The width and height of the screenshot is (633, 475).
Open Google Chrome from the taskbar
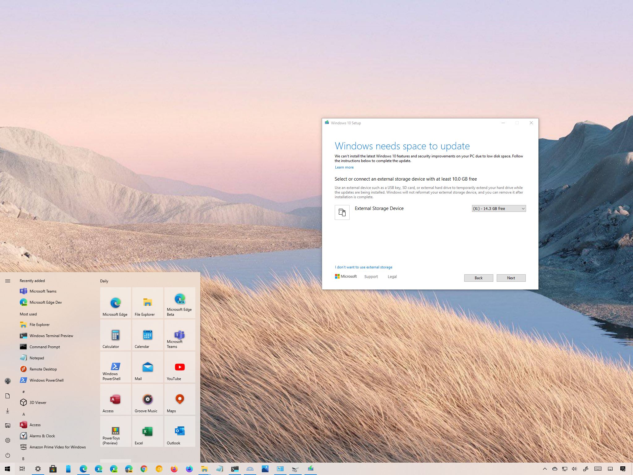tap(144, 469)
